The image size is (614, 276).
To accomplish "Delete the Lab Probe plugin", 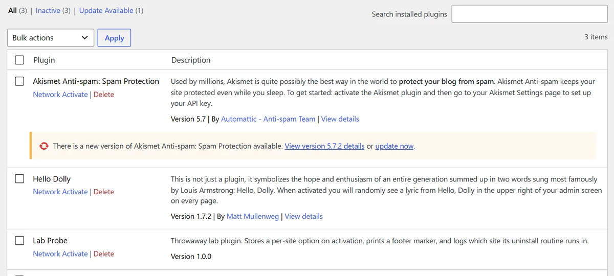I will tap(104, 254).
